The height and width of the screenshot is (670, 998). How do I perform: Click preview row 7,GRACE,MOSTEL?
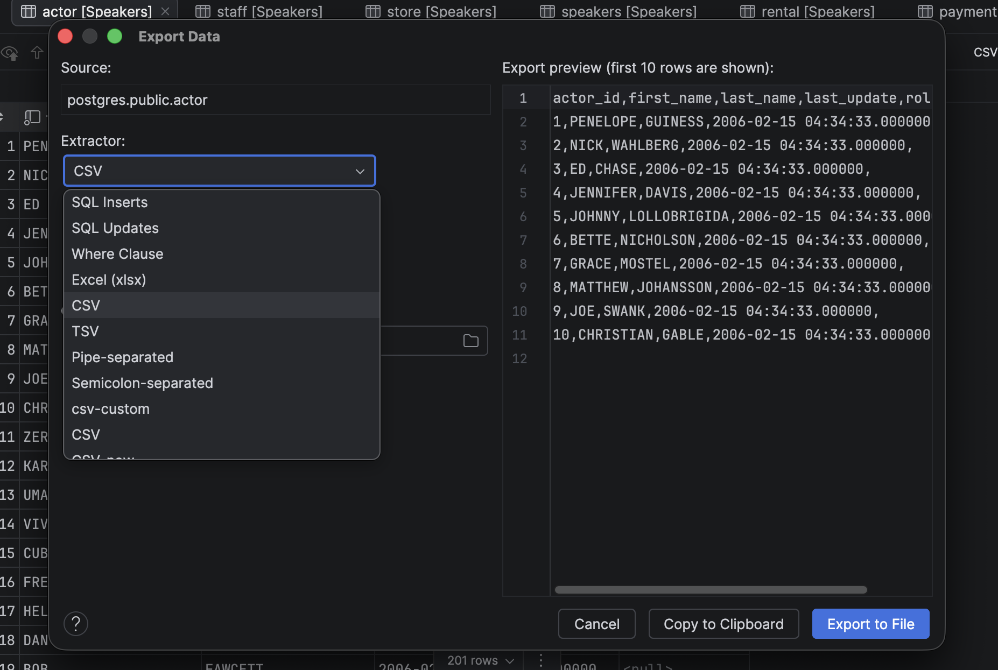tap(729, 264)
